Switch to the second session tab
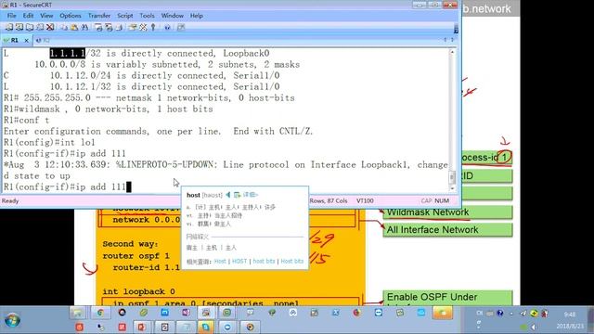The height and width of the screenshot is (334, 594). pyautogui.click(x=43, y=40)
